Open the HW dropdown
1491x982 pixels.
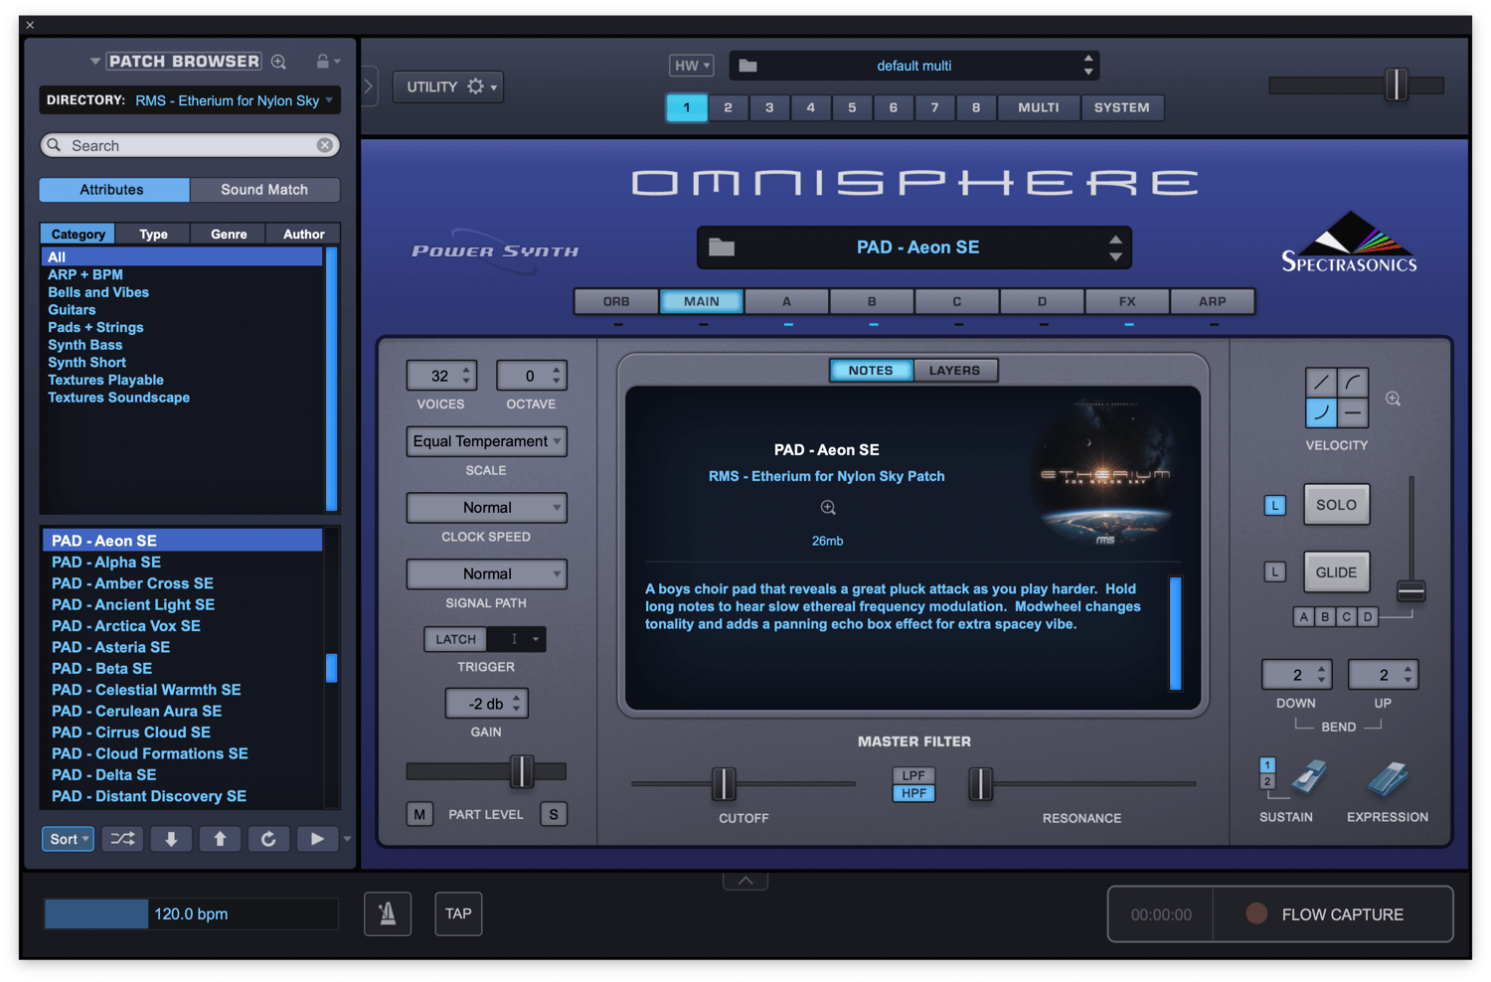pos(691,66)
